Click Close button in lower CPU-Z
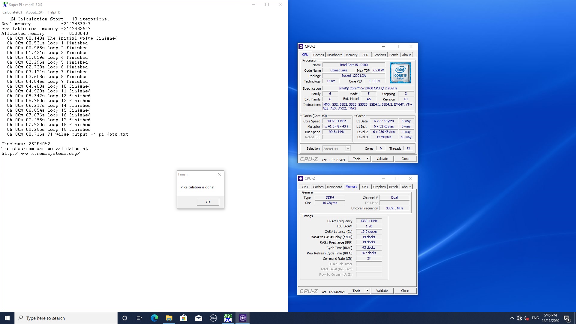576x324 pixels. 405,291
